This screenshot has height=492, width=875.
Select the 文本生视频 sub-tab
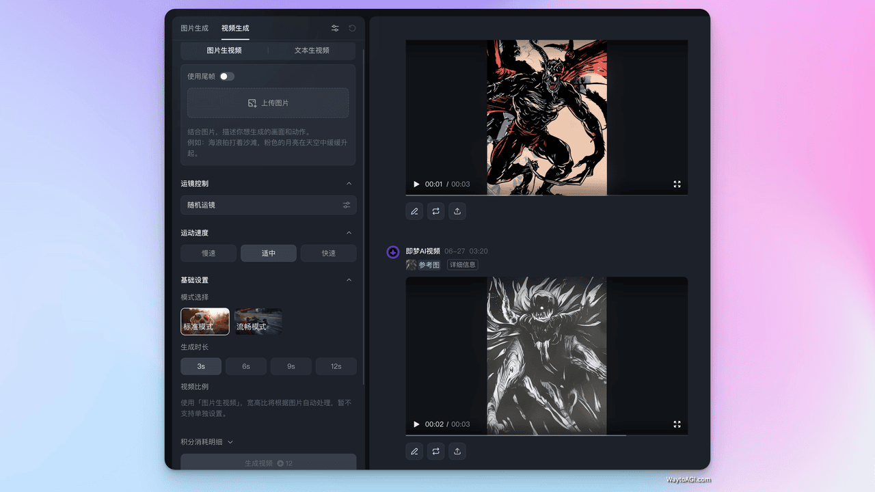[312, 51]
